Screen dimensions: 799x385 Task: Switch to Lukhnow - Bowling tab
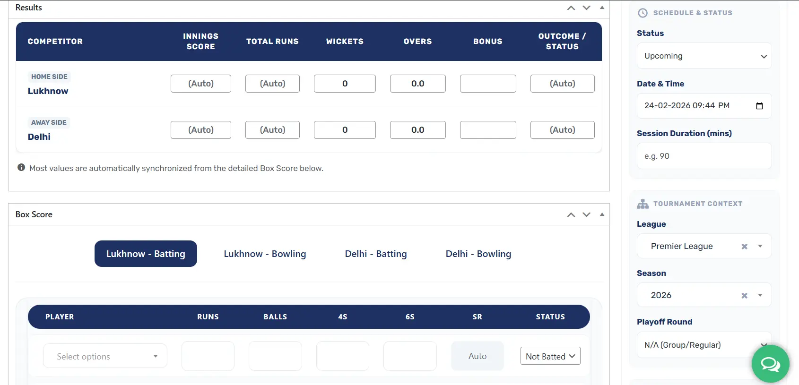click(265, 254)
